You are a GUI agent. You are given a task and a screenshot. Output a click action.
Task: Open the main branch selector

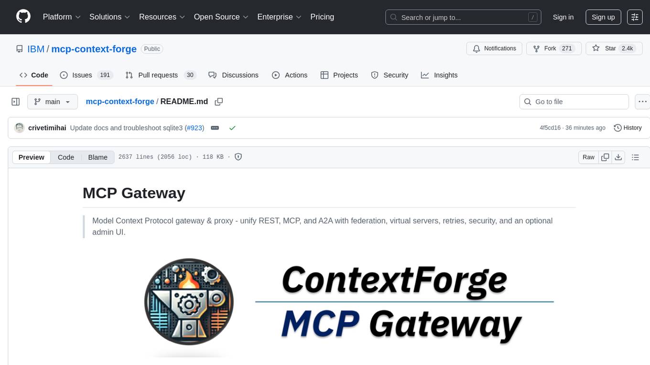[x=53, y=102]
